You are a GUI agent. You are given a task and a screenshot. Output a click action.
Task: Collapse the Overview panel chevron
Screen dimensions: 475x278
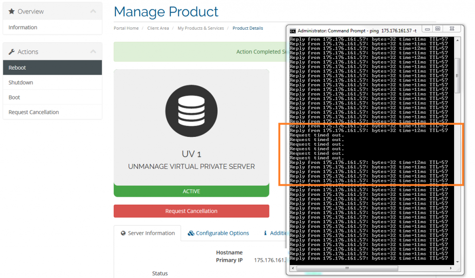point(93,11)
